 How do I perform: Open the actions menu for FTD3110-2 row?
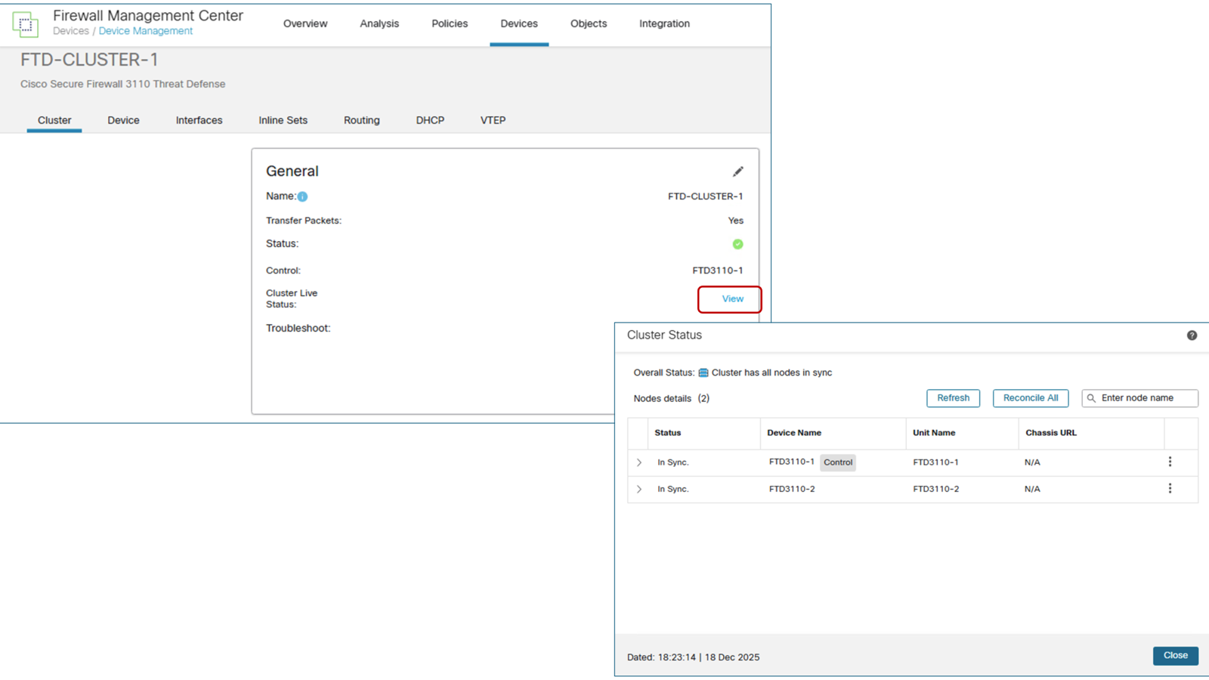(1170, 489)
